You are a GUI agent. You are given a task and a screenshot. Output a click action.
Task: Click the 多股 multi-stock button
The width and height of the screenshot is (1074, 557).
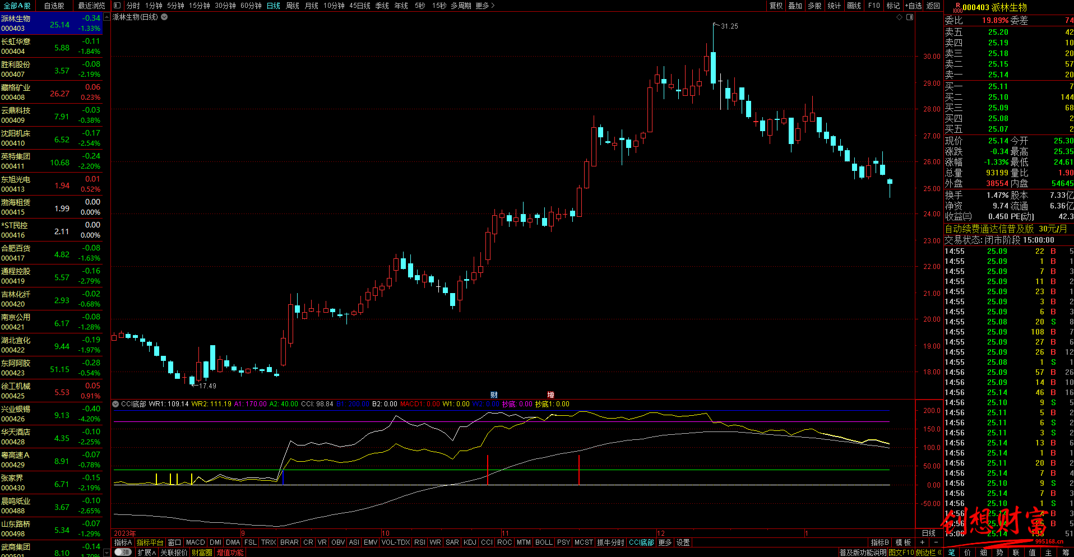814,6
